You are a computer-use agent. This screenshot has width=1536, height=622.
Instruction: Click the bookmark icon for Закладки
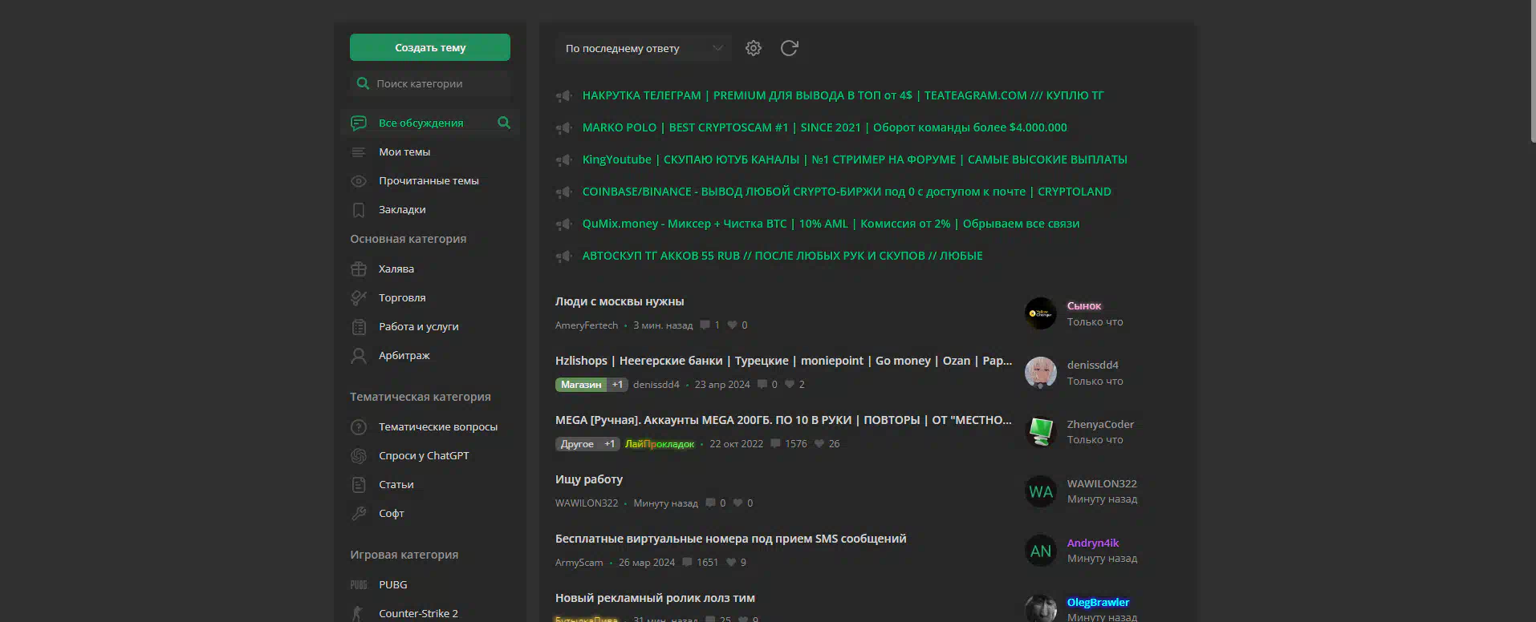pos(359,210)
